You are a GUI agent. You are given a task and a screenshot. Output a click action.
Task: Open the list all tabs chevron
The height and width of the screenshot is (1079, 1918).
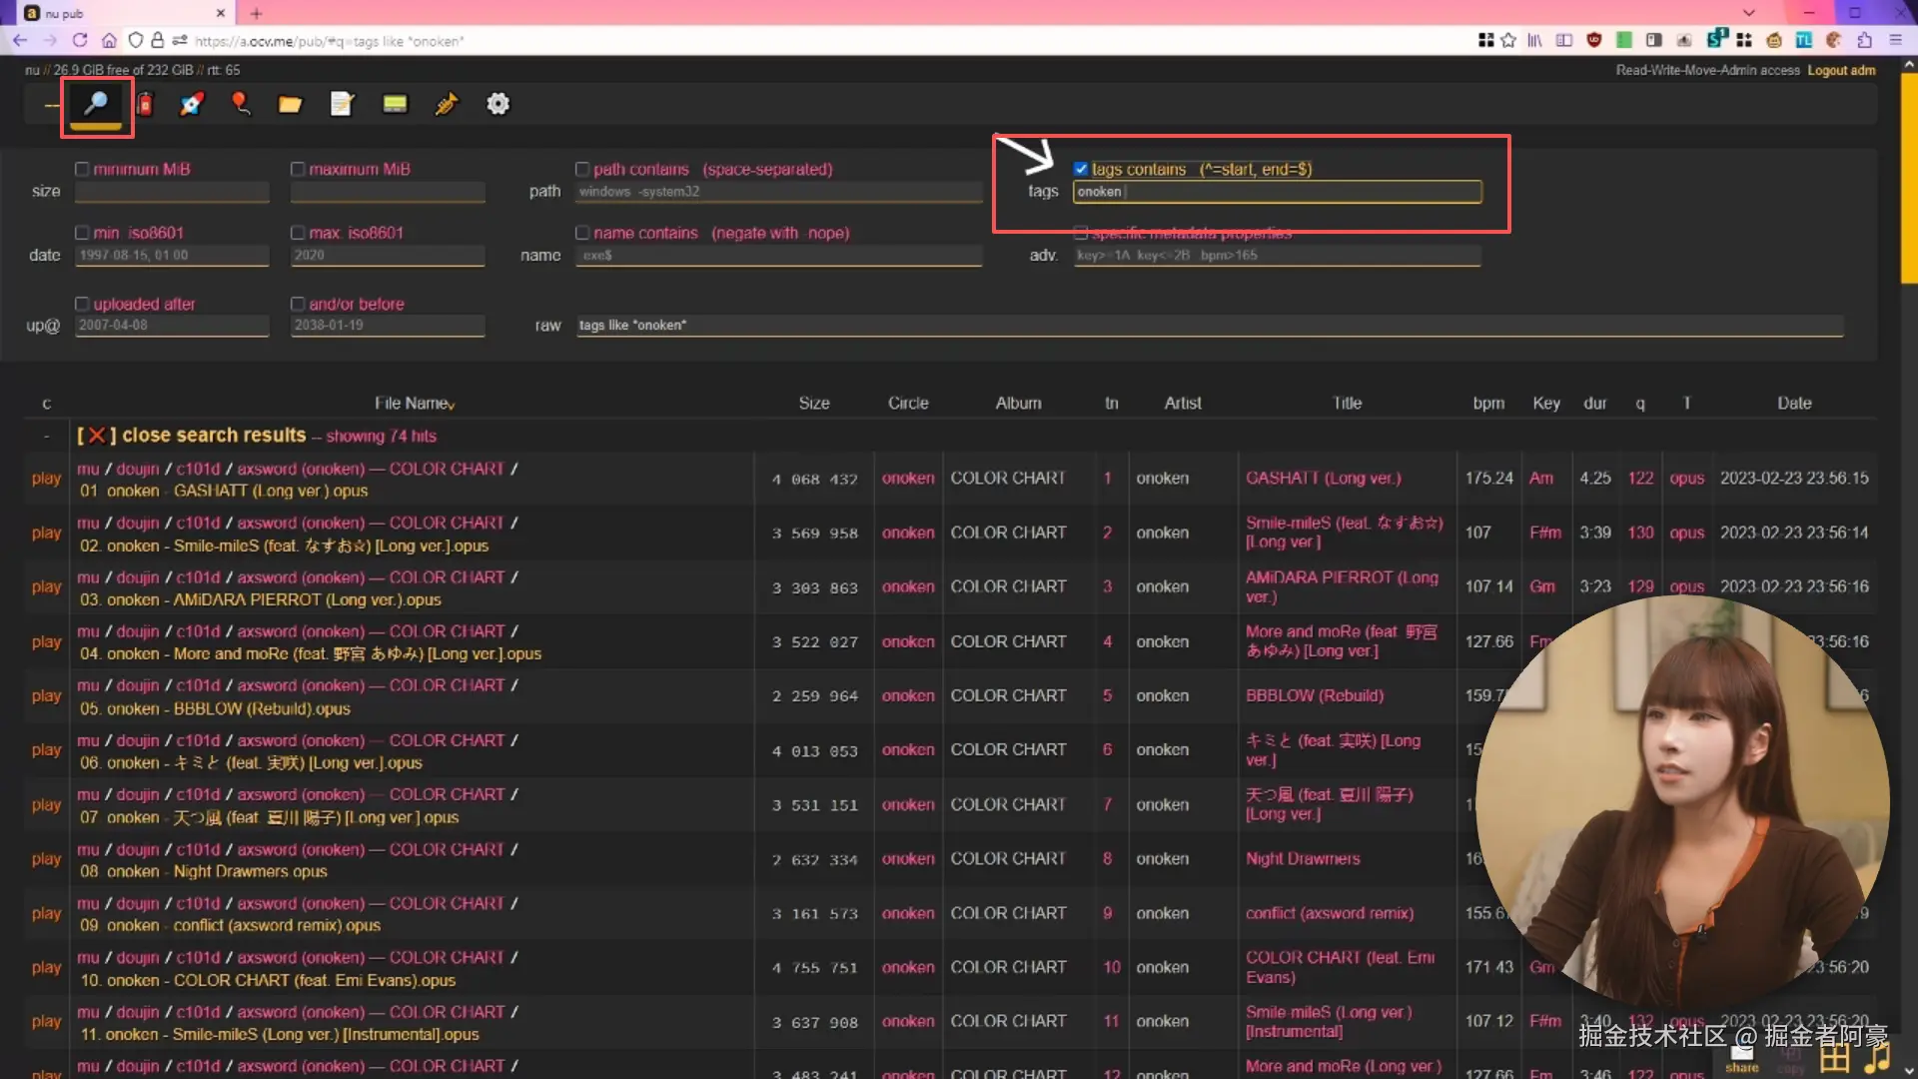[x=1748, y=13]
